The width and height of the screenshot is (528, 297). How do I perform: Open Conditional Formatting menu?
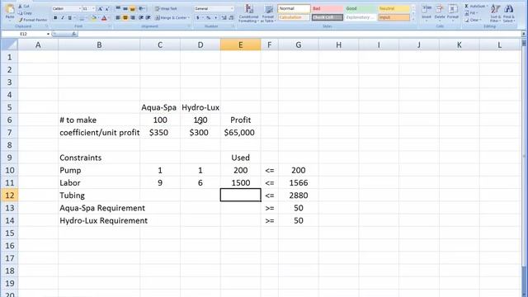tap(248, 13)
